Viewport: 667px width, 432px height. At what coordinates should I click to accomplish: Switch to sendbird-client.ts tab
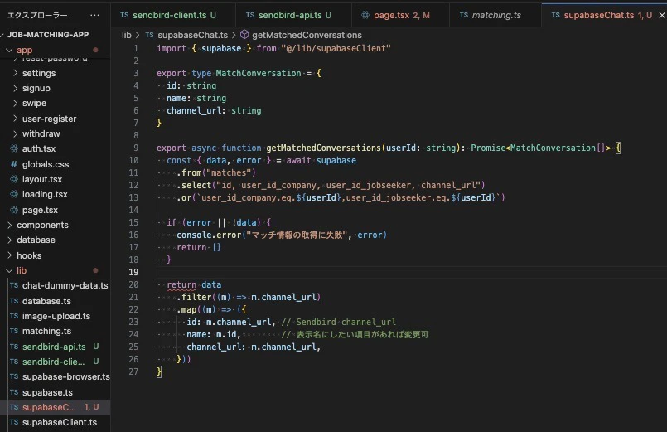(x=168, y=15)
